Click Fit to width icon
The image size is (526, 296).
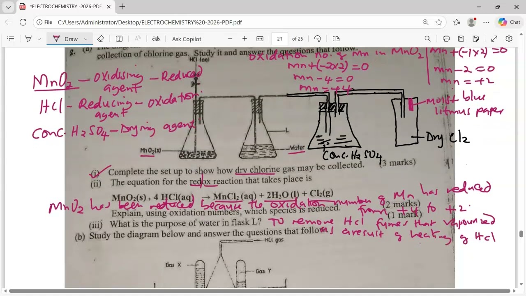[x=260, y=39]
